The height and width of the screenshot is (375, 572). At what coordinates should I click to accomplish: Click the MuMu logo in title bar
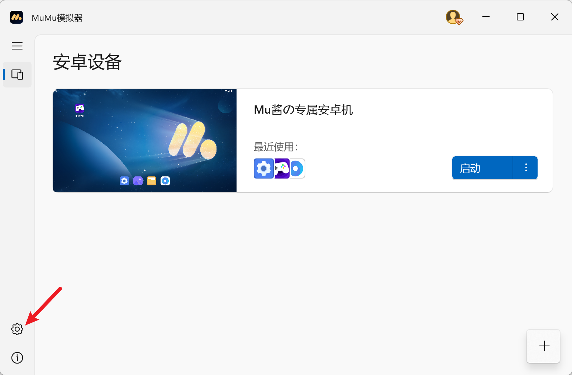click(x=16, y=17)
